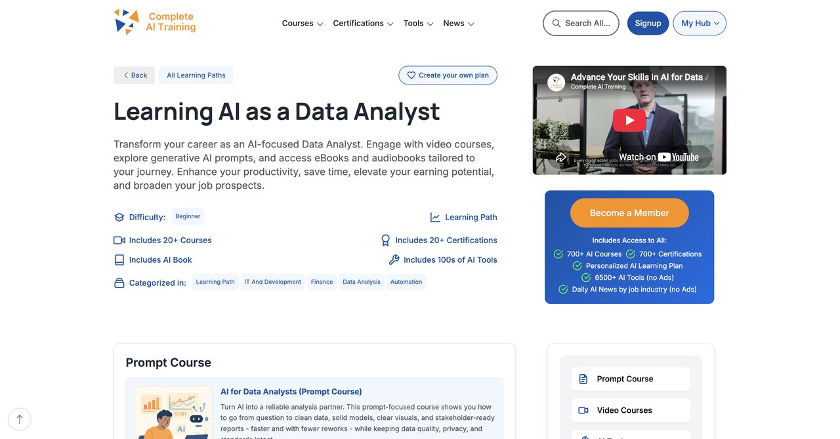Click the search magnifier icon
The height and width of the screenshot is (439, 840).
pyautogui.click(x=556, y=23)
